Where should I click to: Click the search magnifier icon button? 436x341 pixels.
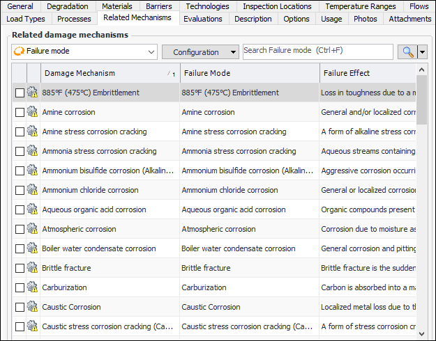(x=407, y=52)
